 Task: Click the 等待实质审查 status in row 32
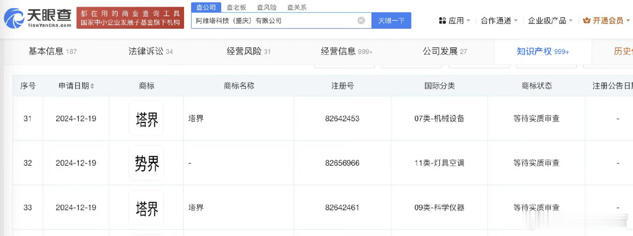click(x=536, y=163)
